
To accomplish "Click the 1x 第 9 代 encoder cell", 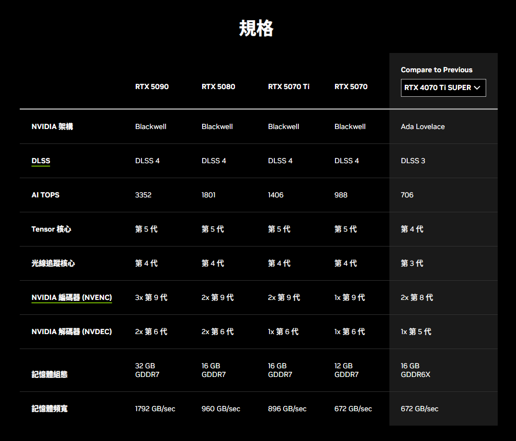I will pyautogui.click(x=349, y=298).
